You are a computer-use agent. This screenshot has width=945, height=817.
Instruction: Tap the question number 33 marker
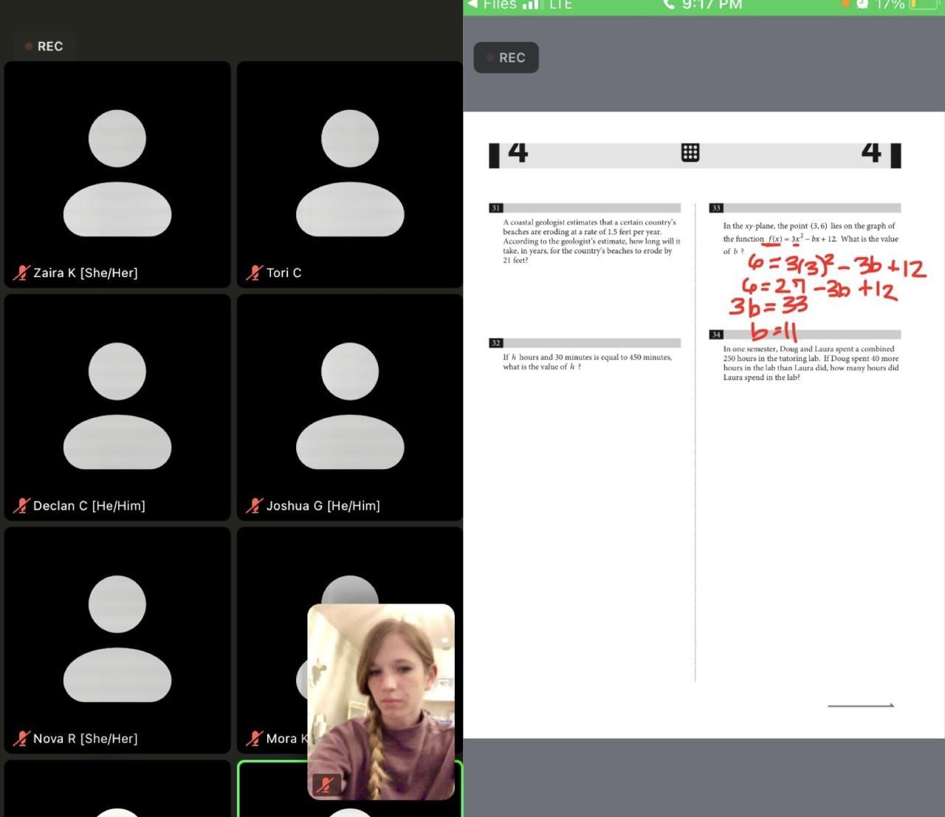(x=716, y=208)
